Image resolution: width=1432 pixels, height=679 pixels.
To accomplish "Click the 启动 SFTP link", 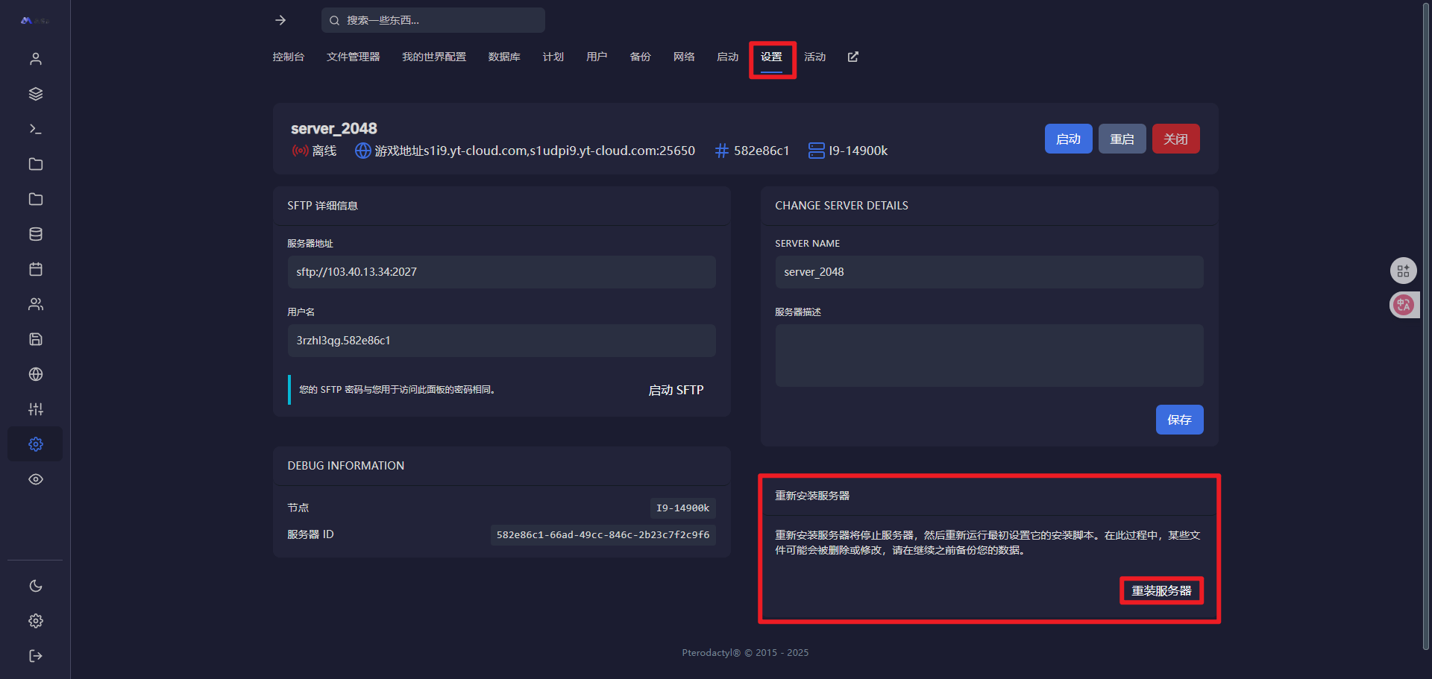I will (x=676, y=390).
